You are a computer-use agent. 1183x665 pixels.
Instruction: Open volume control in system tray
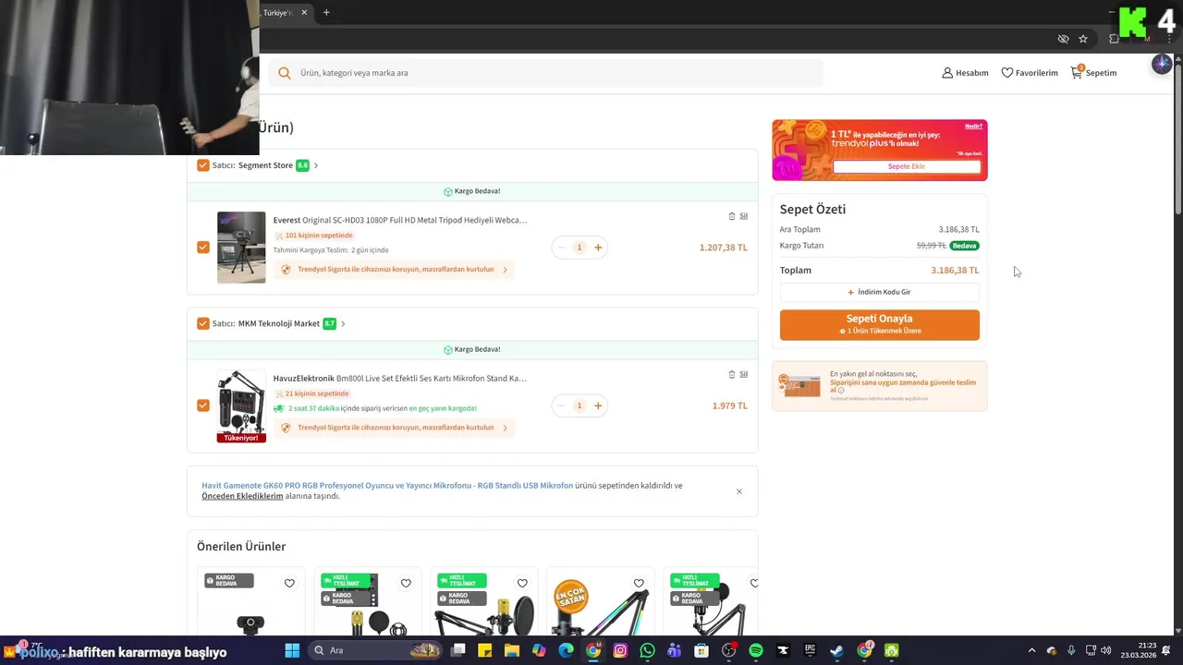coord(1106,650)
